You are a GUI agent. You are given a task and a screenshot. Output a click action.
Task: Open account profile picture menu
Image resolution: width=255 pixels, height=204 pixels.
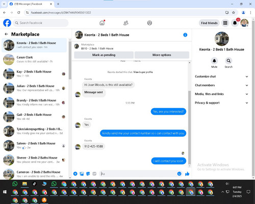pyautogui.click(x=244, y=23)
